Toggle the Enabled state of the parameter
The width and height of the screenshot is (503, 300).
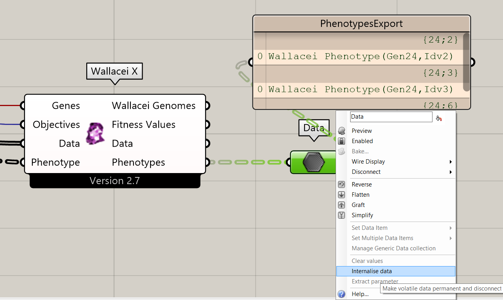coord(362,141)
